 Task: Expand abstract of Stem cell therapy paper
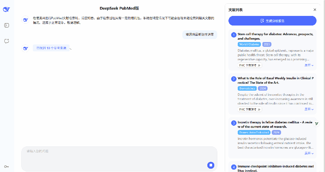tap(309, 65)
